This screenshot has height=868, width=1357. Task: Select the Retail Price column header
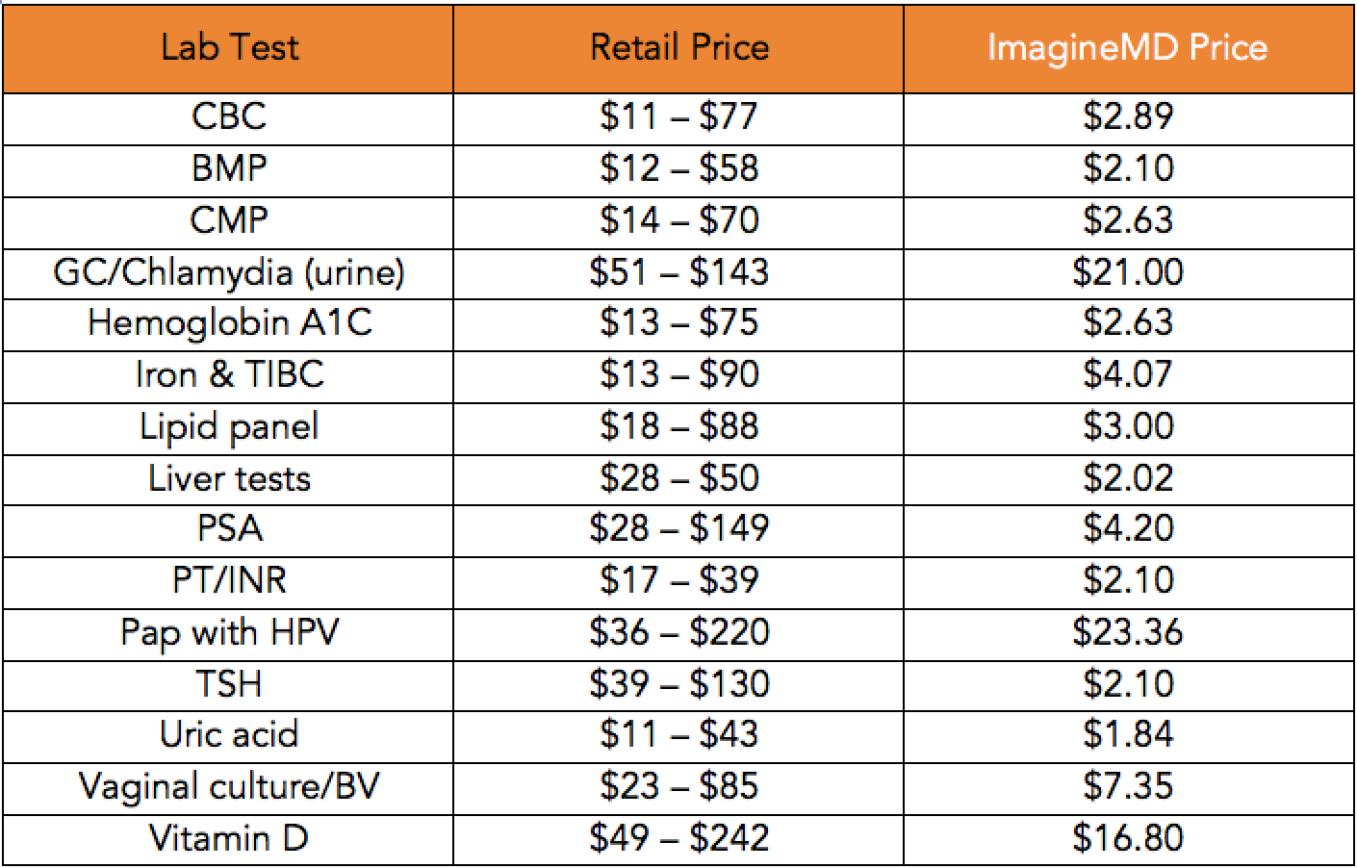pyautogui.click(x=678, y=47)
